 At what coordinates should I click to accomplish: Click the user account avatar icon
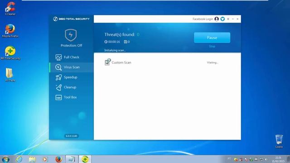tap(217, 19)
